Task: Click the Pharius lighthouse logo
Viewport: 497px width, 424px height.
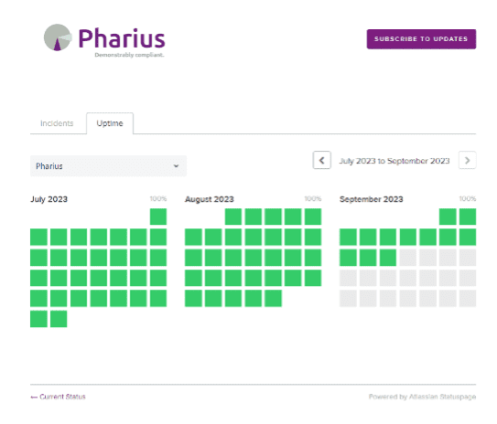Action: 104,40
